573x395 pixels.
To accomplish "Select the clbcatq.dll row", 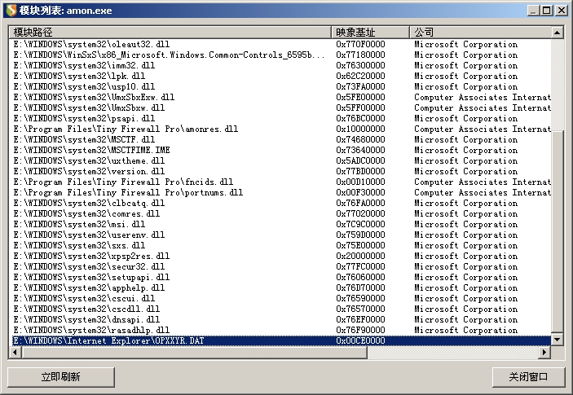I will 280,203.
